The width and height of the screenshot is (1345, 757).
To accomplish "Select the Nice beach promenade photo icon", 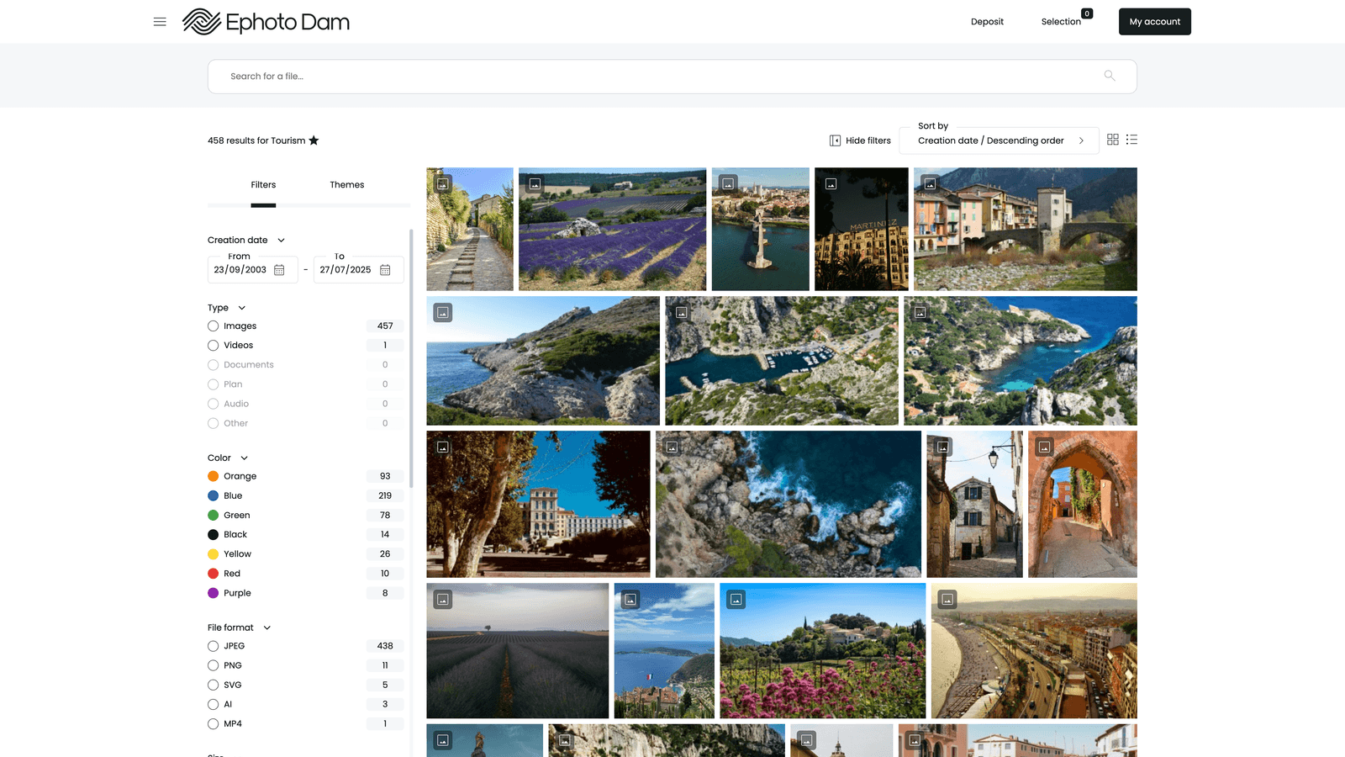I will click(947, 599).
